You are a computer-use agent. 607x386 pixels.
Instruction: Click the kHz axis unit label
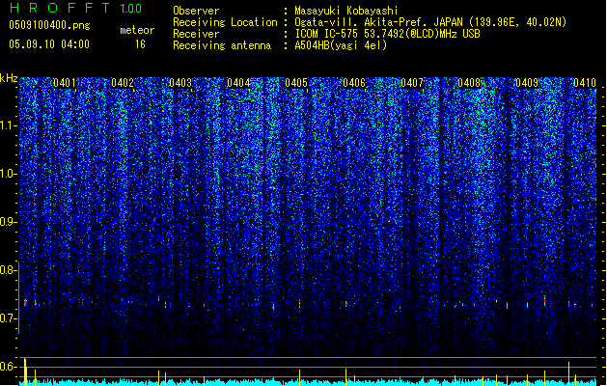click(9, 78)
